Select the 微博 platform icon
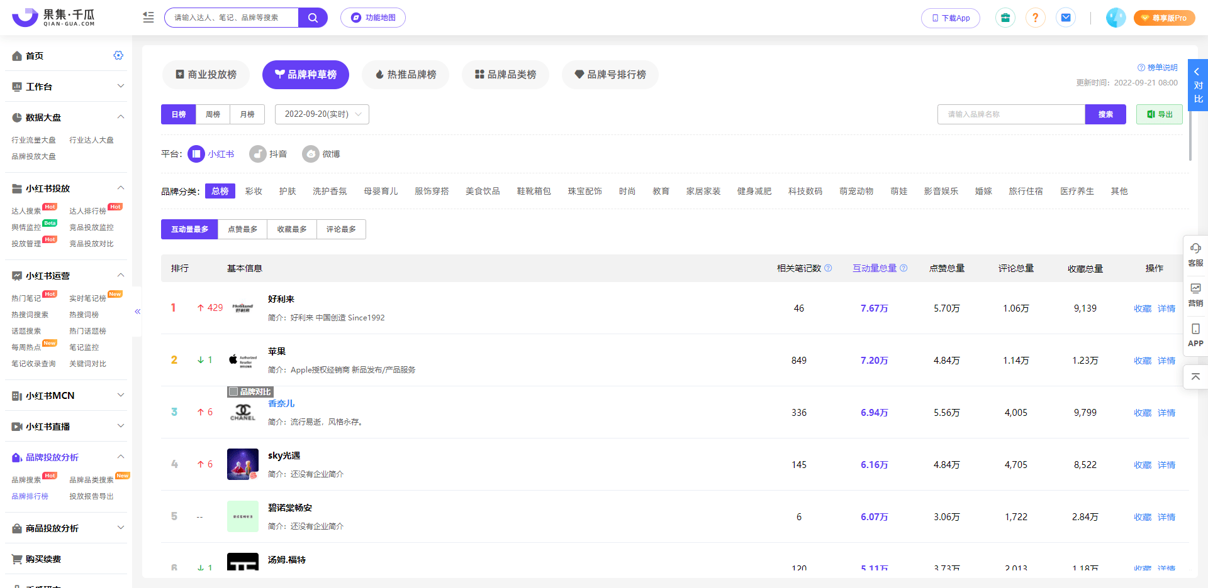Viewport: 1208px width, 588px height. (311, 154)
